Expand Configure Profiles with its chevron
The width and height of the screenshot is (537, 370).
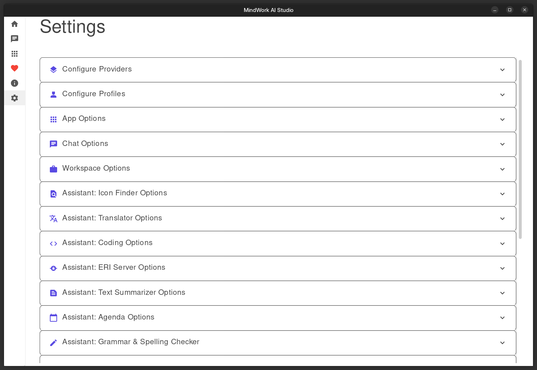click(x=502, y=95)
